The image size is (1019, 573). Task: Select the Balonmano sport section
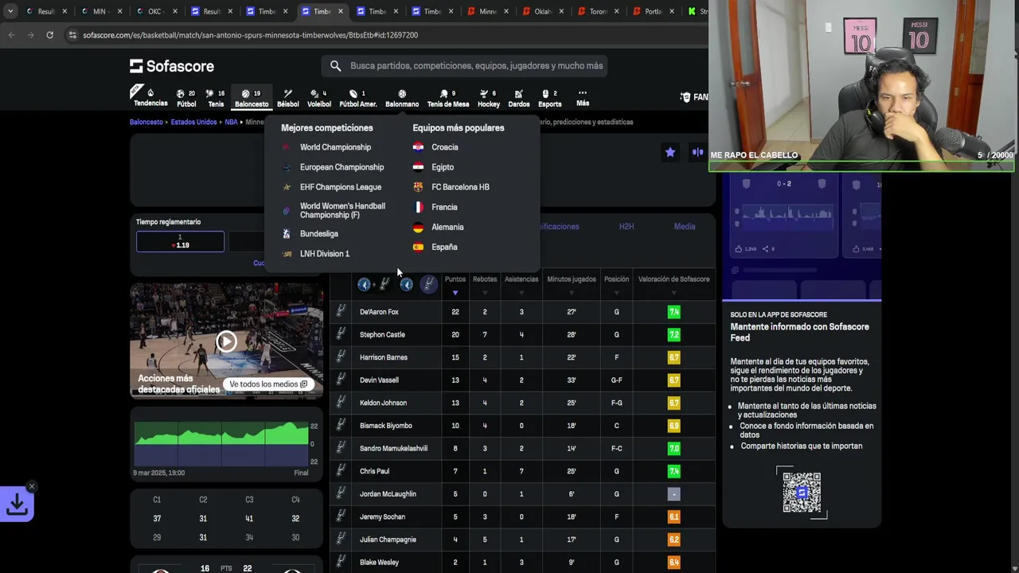(402, 98)
